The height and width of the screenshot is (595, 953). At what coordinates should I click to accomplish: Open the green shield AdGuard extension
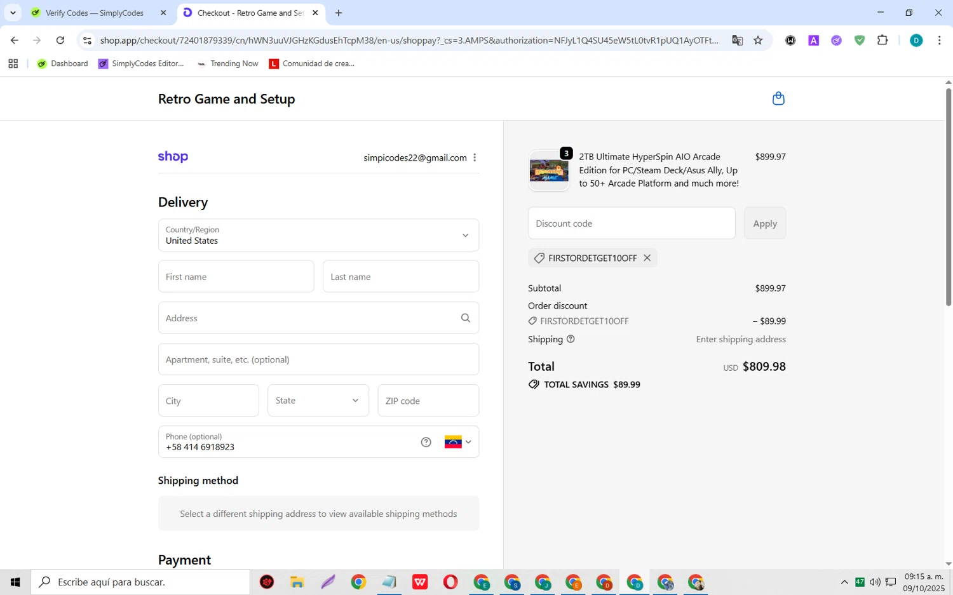click(x=860, y=41)
